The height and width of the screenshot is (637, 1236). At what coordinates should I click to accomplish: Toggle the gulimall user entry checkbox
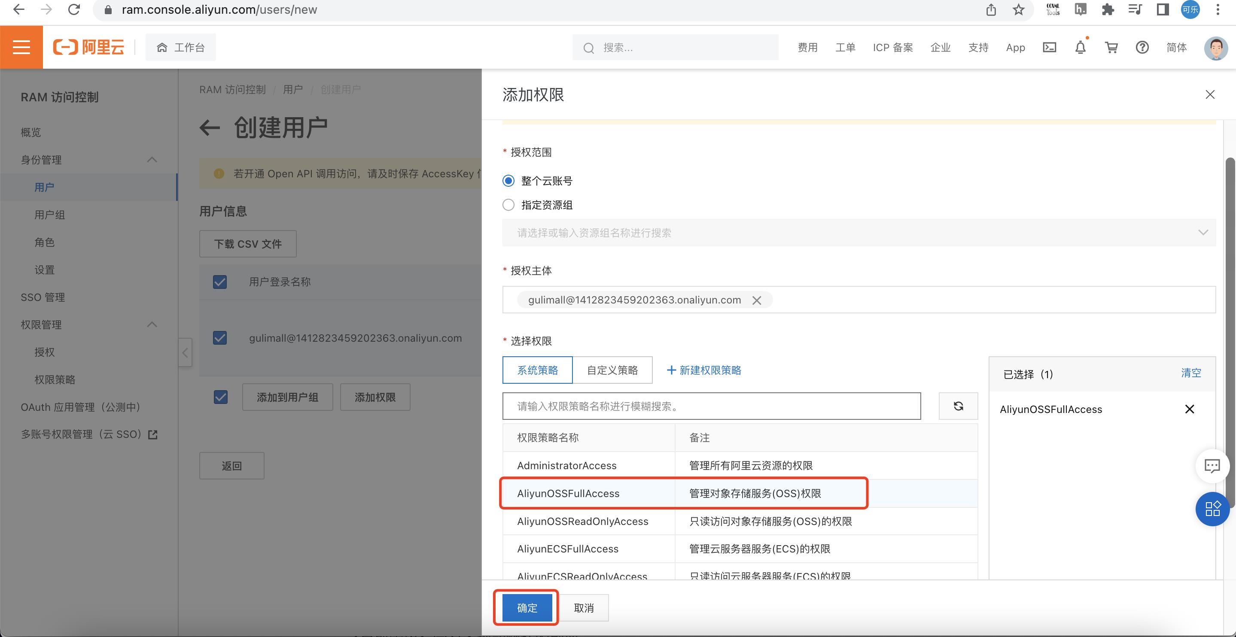[219, 339]
